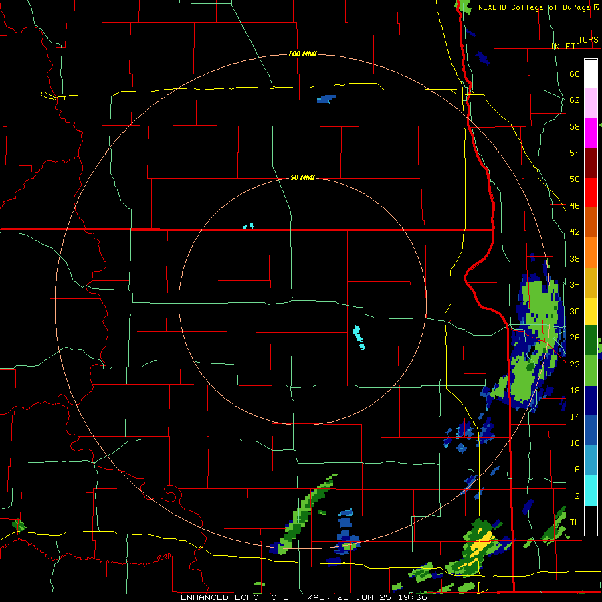Select the magenta band in the color scale
The height and width of the screenshot is (602, 602).
[x=591, y=133]
